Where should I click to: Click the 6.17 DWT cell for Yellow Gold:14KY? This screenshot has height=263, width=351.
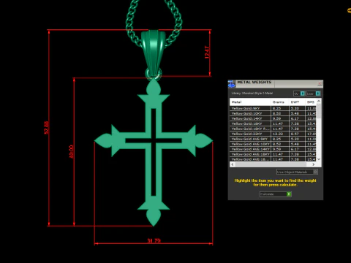pyautogui.click(x=297, y=118)
